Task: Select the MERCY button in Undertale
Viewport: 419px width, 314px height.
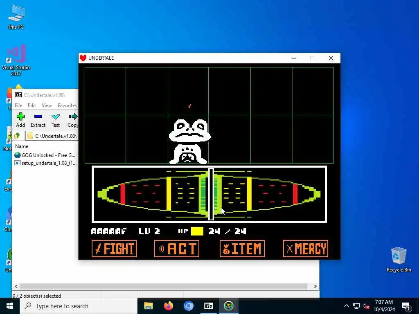Action: [305, 249]
